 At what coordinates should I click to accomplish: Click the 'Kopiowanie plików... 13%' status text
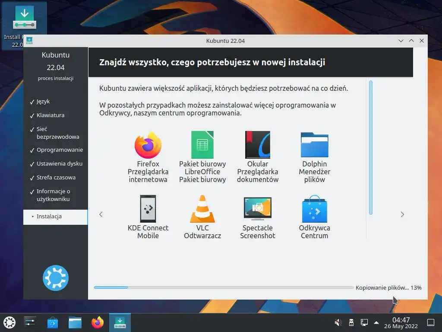click(x=388, y=287)
